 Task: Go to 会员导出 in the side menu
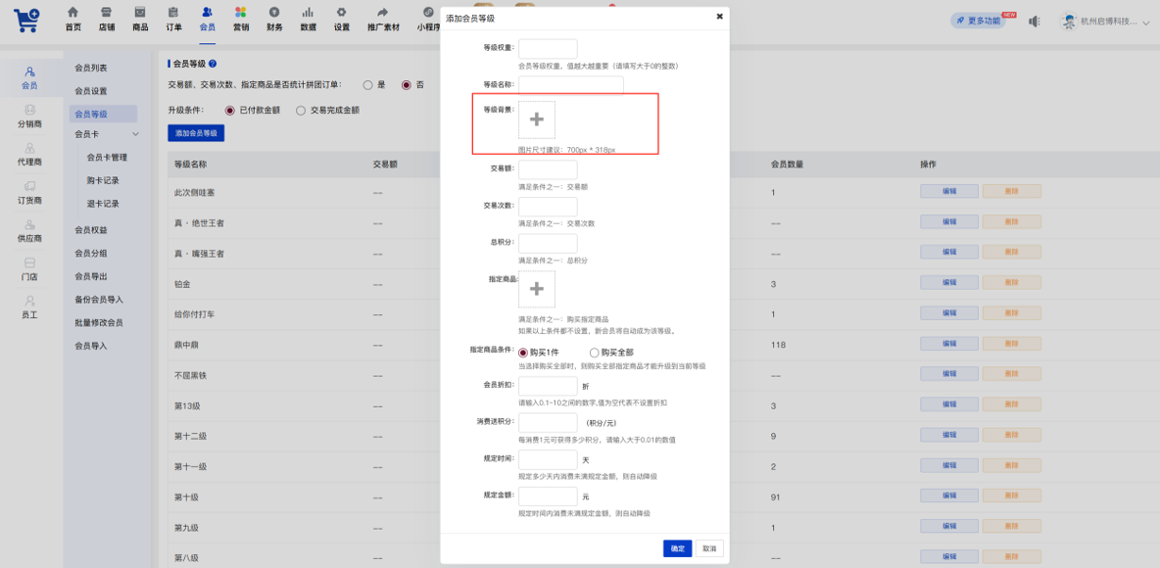pos(91,276)
